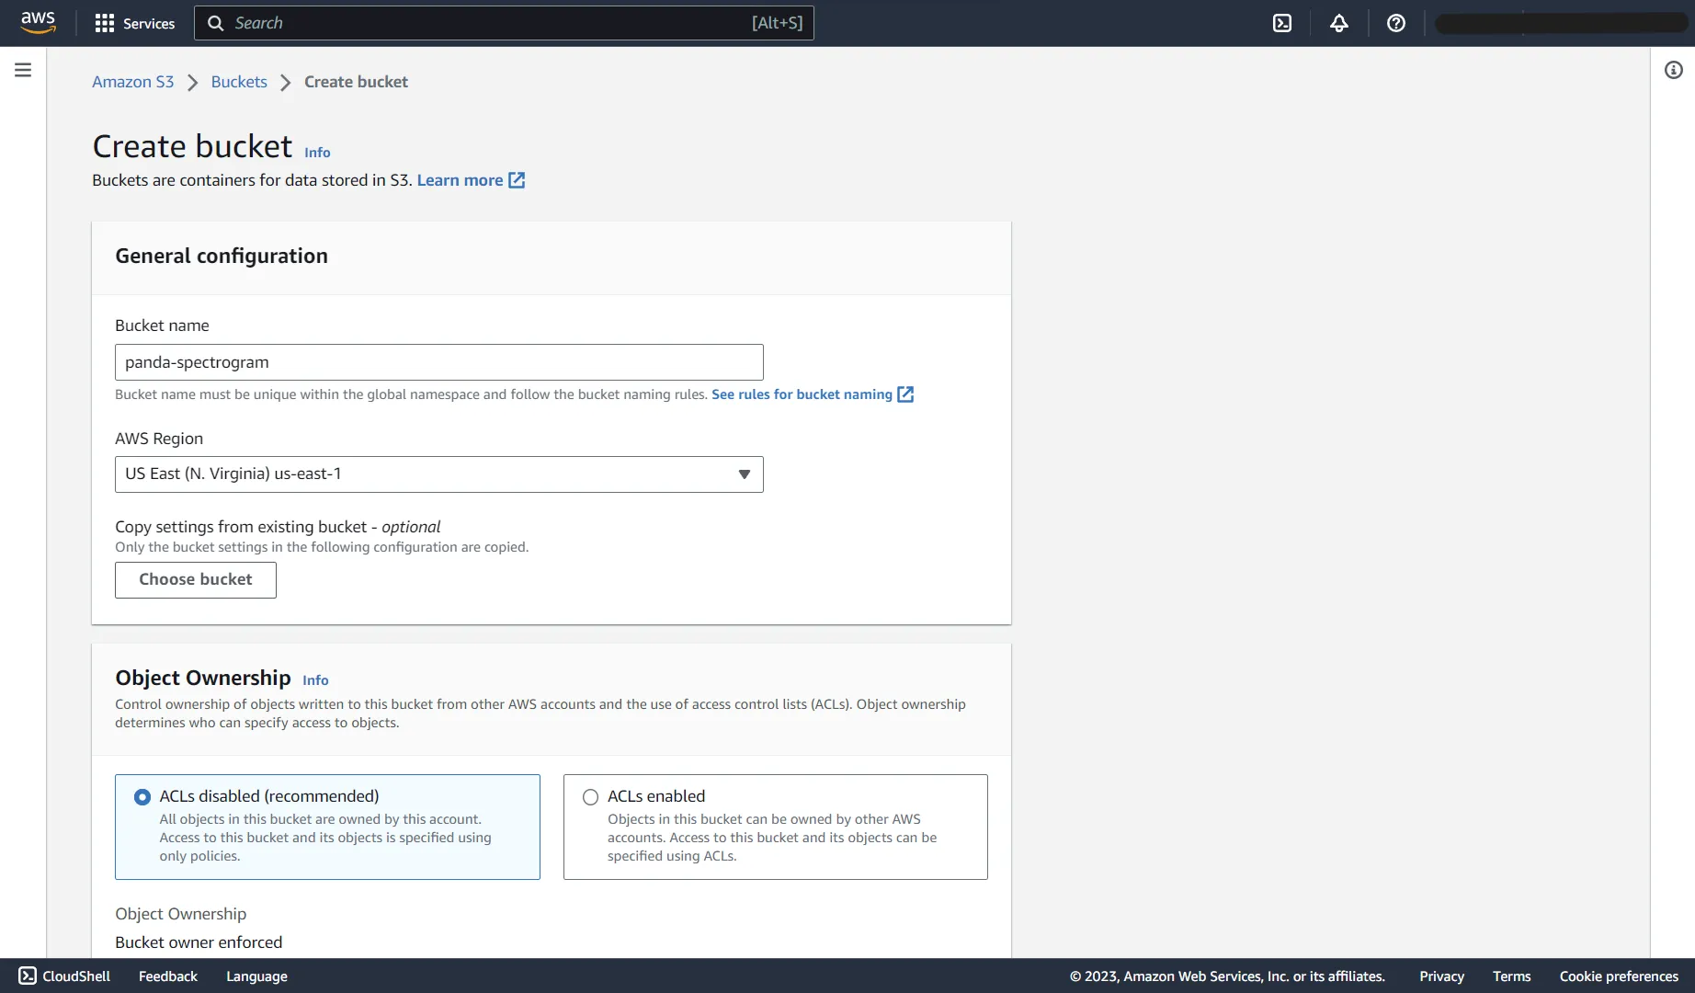Open Cookie preferences in footer
Image resolution: width=1695 pixels, height=993 pixels.
[x=1619, y=976]
